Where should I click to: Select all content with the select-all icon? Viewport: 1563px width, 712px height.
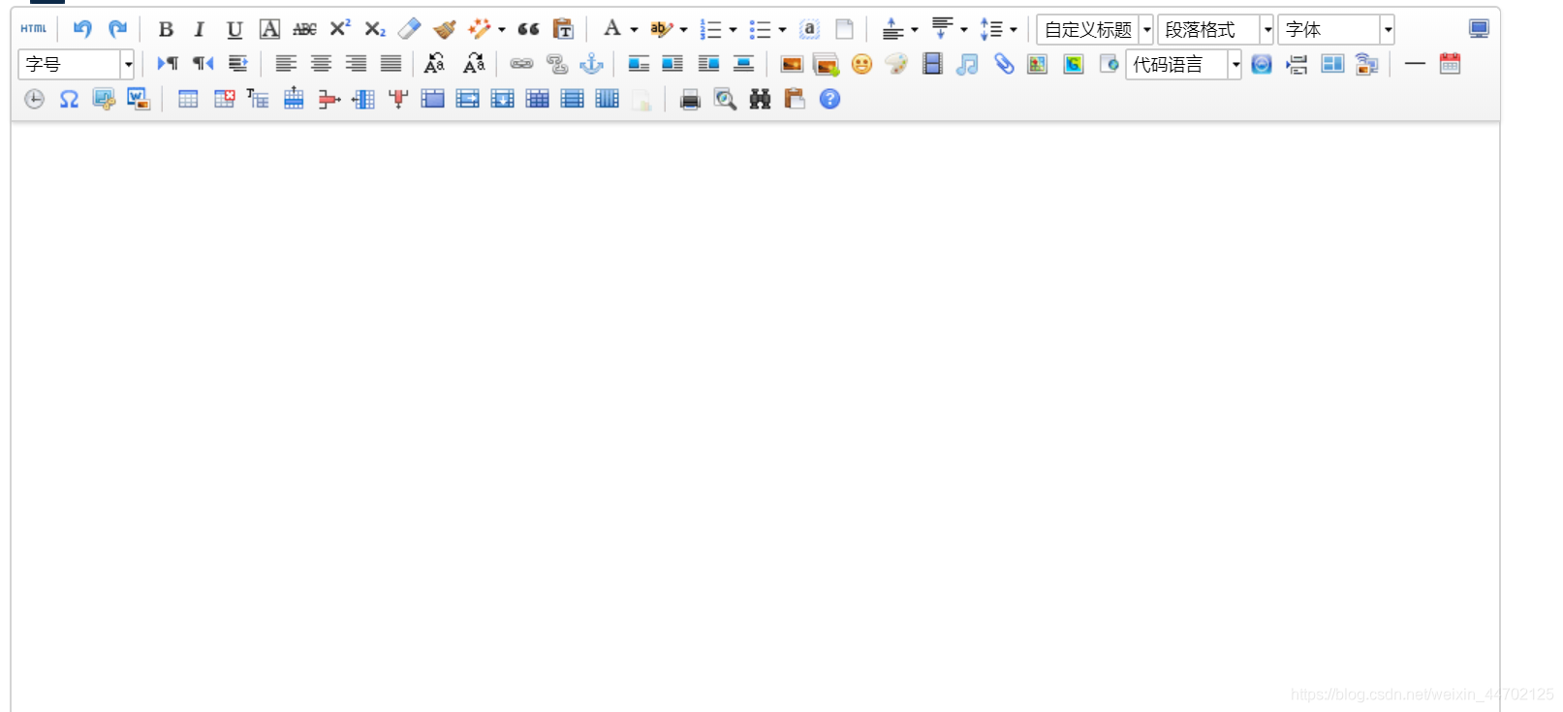(810, 29)
